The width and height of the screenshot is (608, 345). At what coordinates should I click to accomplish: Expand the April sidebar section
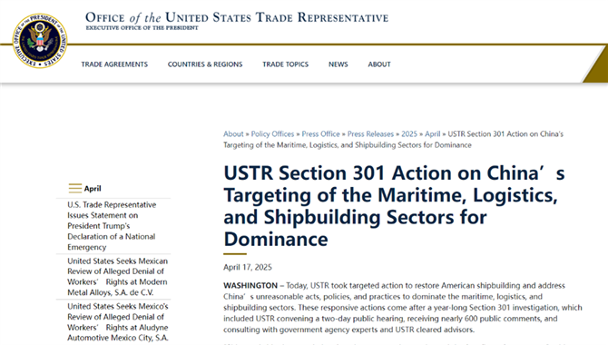click(x=93, y=189)
